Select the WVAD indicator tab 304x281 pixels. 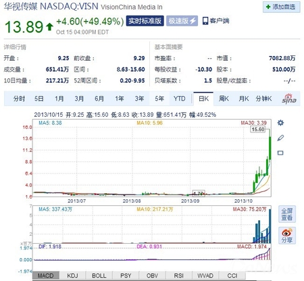click(205, 276)
